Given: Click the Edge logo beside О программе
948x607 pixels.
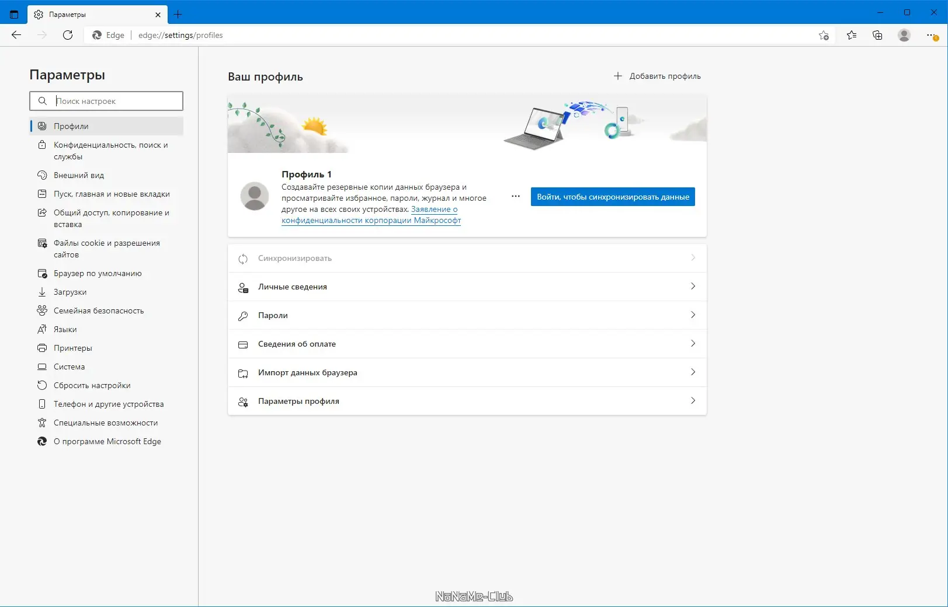Looking at the screenshot, I should (42, 441).
